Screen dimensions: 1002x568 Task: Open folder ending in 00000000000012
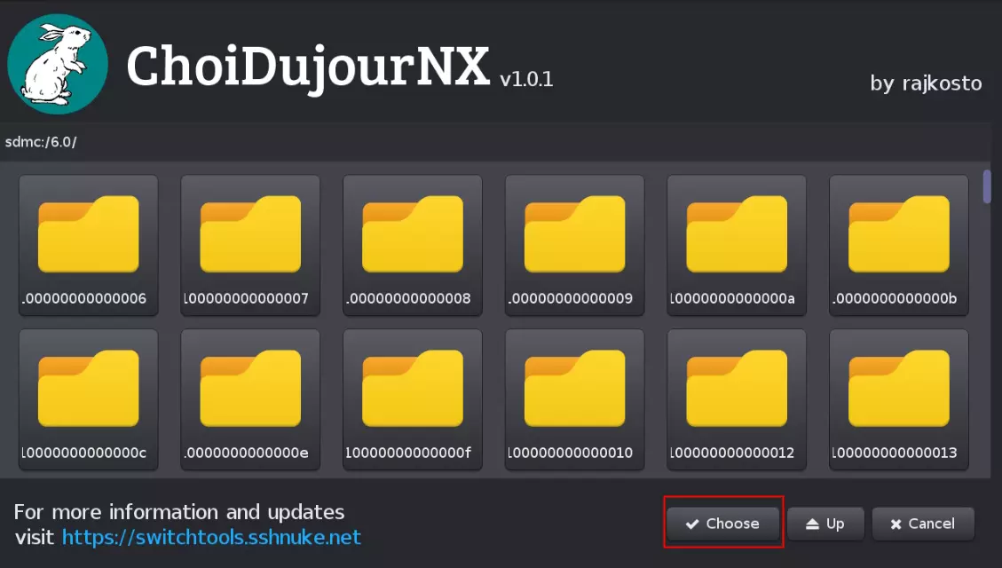737,399
